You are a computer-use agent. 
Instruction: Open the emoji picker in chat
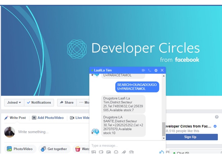pos(116,152)
